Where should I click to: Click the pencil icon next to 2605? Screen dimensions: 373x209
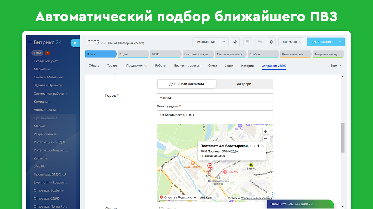pyautogui.click(x=102, y=43)
